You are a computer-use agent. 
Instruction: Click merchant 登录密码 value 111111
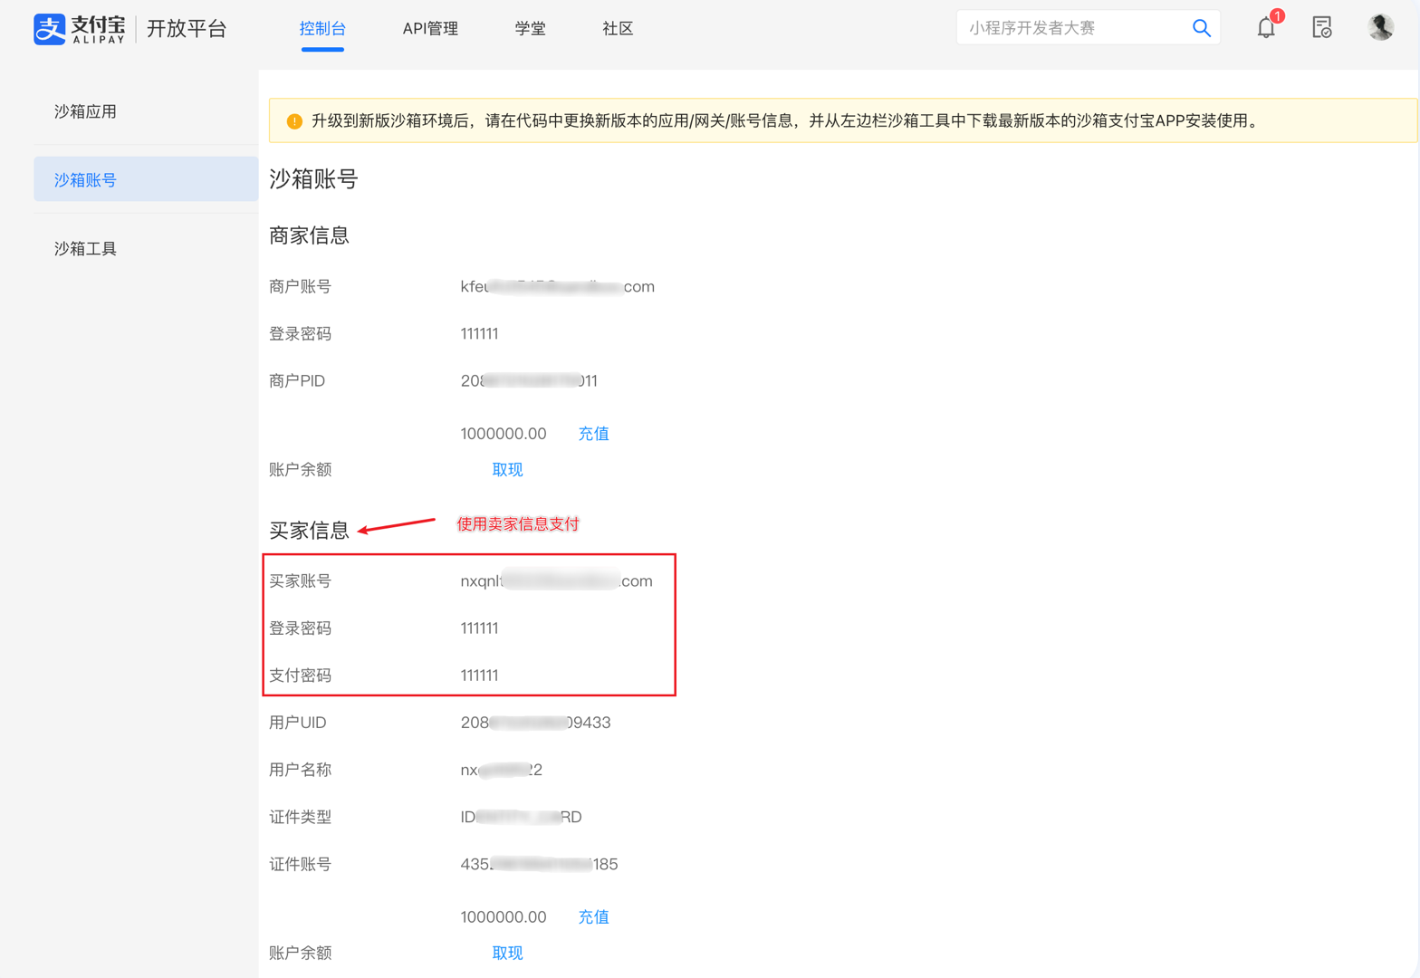pos(479,333)
